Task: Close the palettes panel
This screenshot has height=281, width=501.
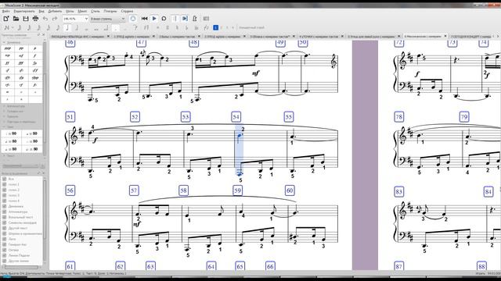Action: (43, 34)
